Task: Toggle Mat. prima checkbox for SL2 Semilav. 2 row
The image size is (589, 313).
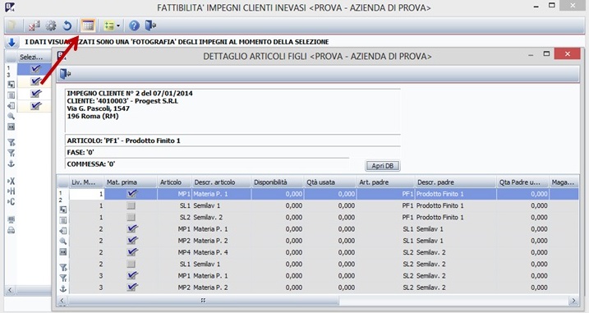Action: click(x=131, y=217)
